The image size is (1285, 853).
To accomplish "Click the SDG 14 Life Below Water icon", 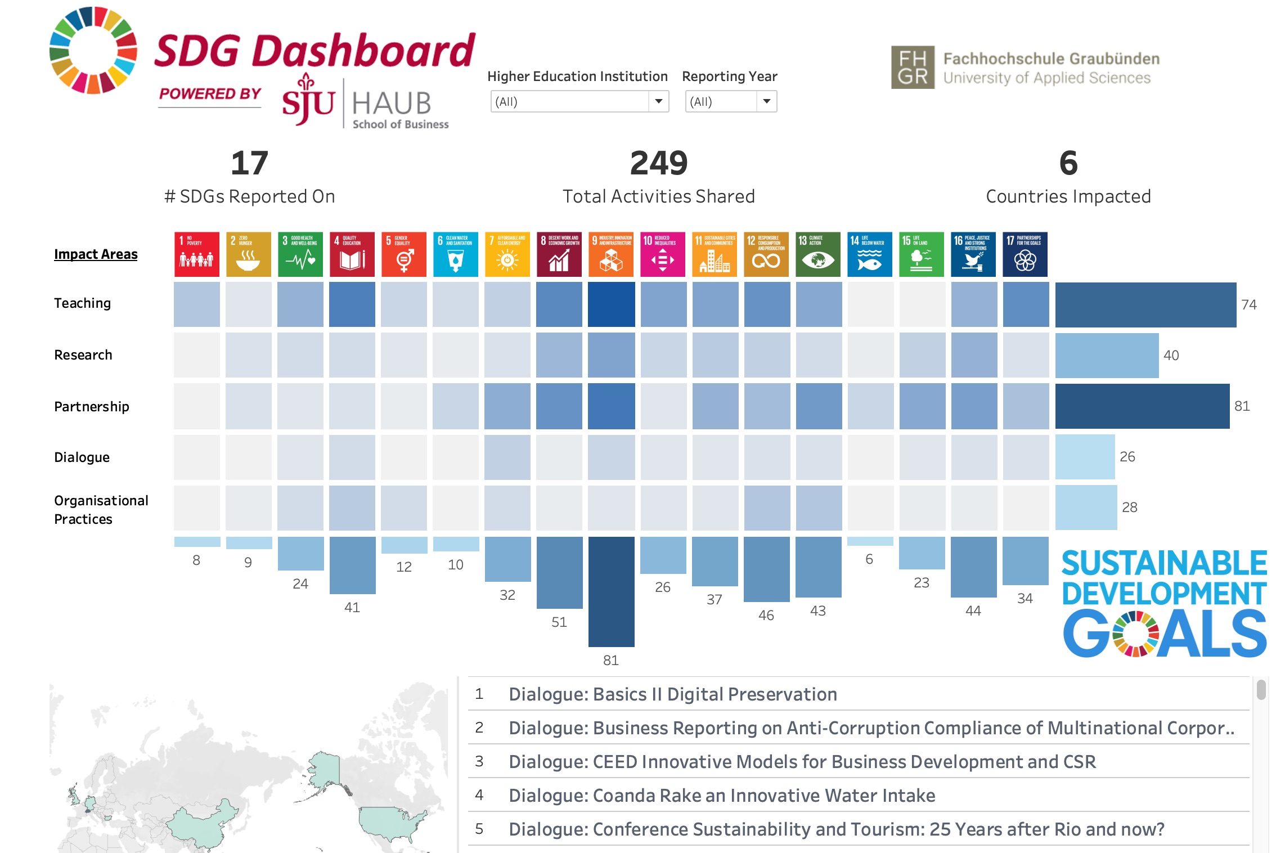I will point(869,254).
